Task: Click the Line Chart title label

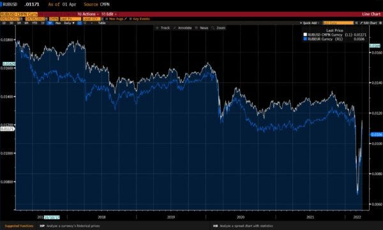Action: [371, 14]
